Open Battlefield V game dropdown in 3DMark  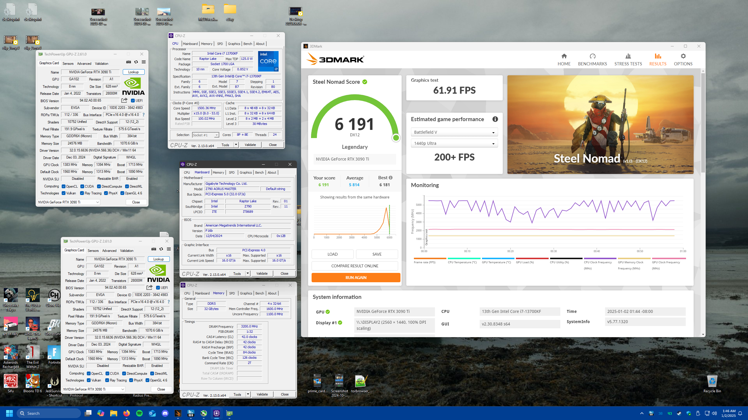(454, 132)
